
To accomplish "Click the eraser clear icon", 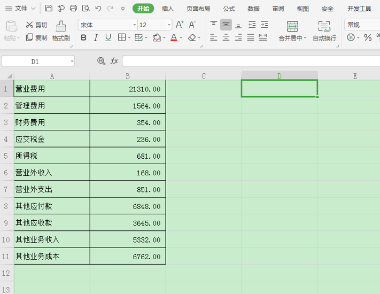I will pyautogui.click(x=192, y=37).
